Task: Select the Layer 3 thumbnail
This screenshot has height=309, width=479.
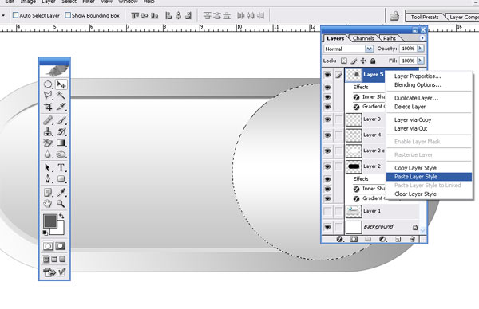Action: 354,119
